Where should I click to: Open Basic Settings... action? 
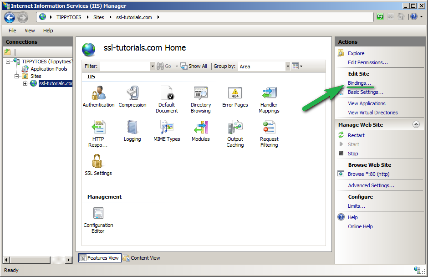click(366, 92)
